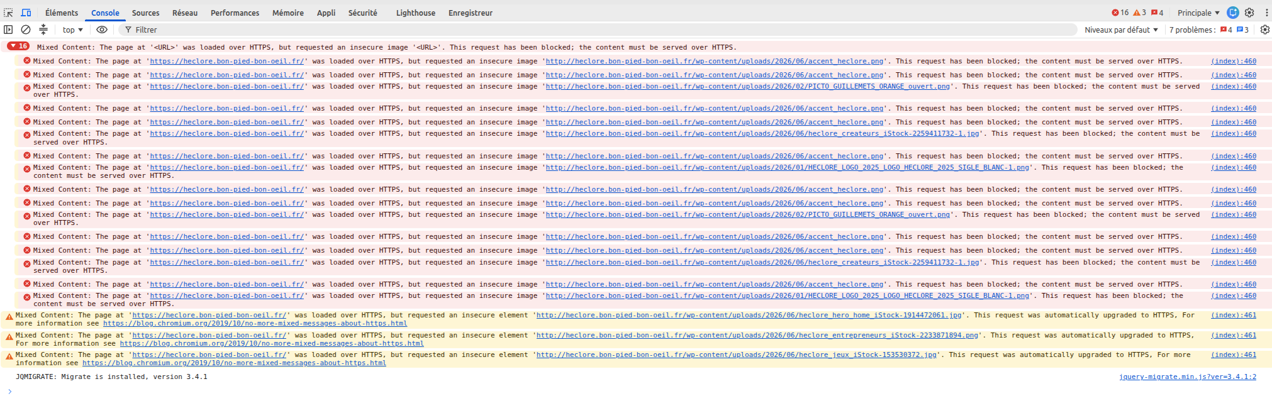Image resolution: width=1272 pixels, height=396 pixels.
Task: Switch to the Lighthouse tab
Action: click(x=415, y=13)
